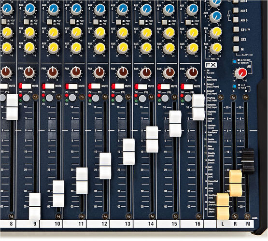Click the yellow AUX 5 knob on channel 13
Image resolution: width=268 pixels, height=241 pixels.
pyautogui.click(x=123, y=33)
